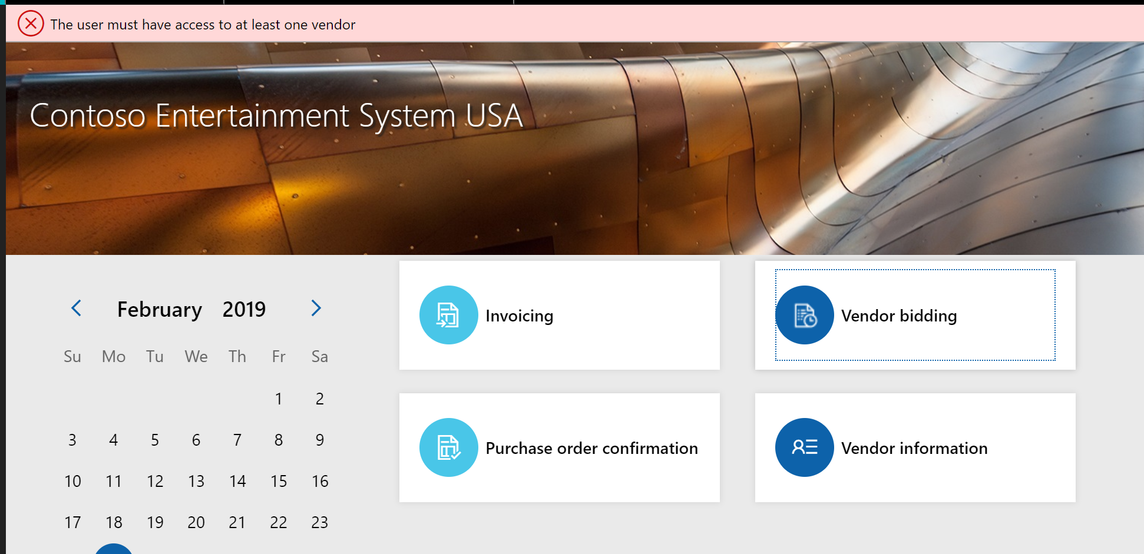Viewport: 1144px width, 554px height.
Task: Pick February 23 in the calendar
Action: [320, 523]
